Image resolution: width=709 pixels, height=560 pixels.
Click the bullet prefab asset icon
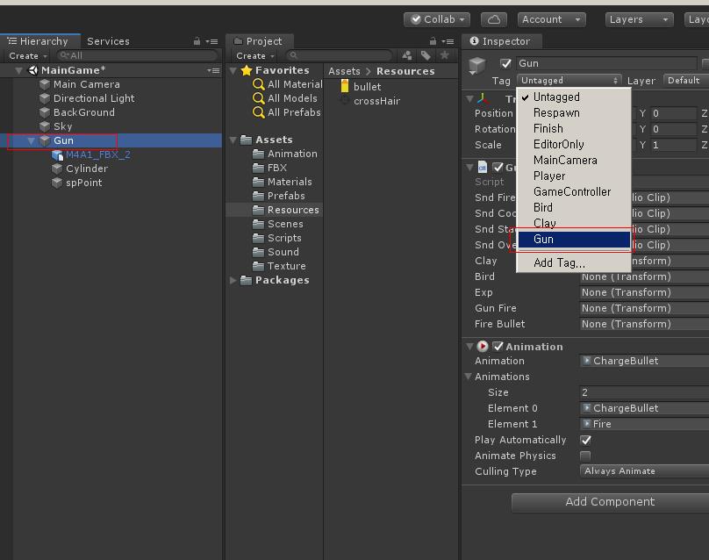(x=345, y=86)
